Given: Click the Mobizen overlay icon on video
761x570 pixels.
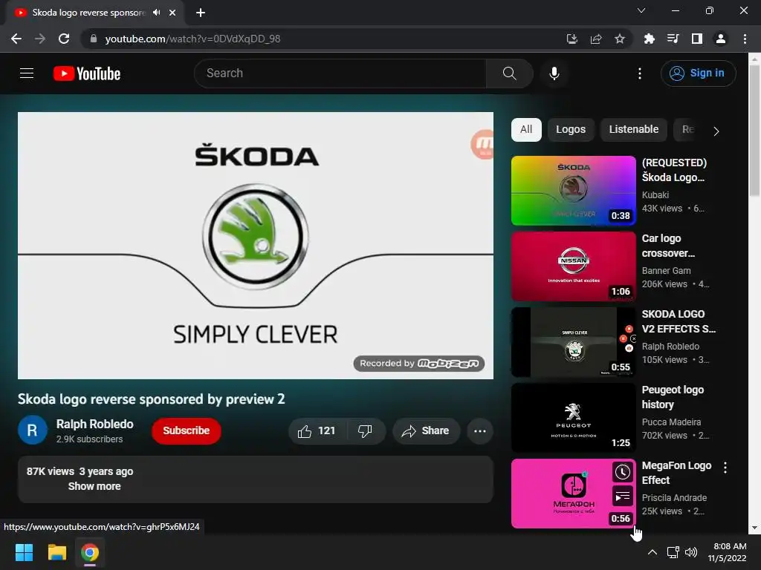Looking at the screenshot, I should (482, 144).
